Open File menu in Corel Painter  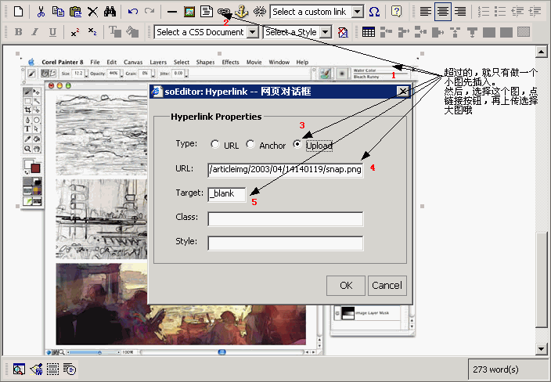click(x=95, y=62)
